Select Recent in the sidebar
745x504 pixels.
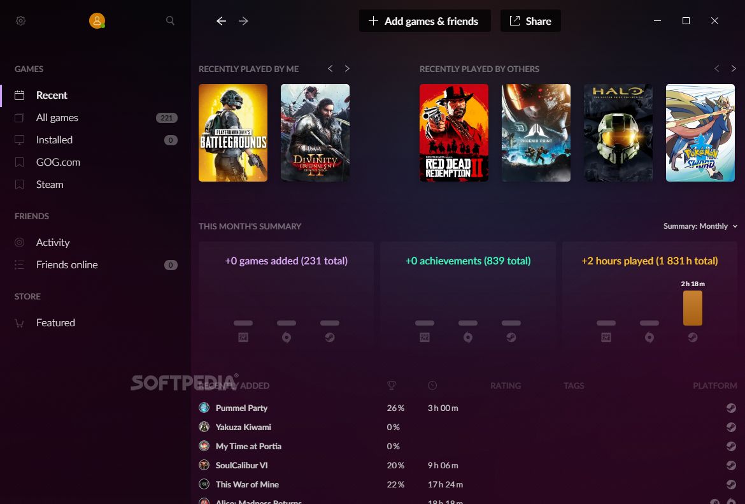click(x=95, y=95)
